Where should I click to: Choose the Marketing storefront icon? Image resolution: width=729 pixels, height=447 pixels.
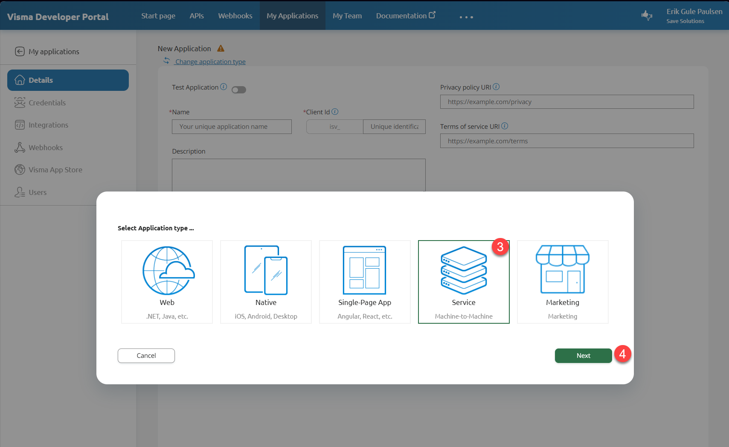pos(563,270)
